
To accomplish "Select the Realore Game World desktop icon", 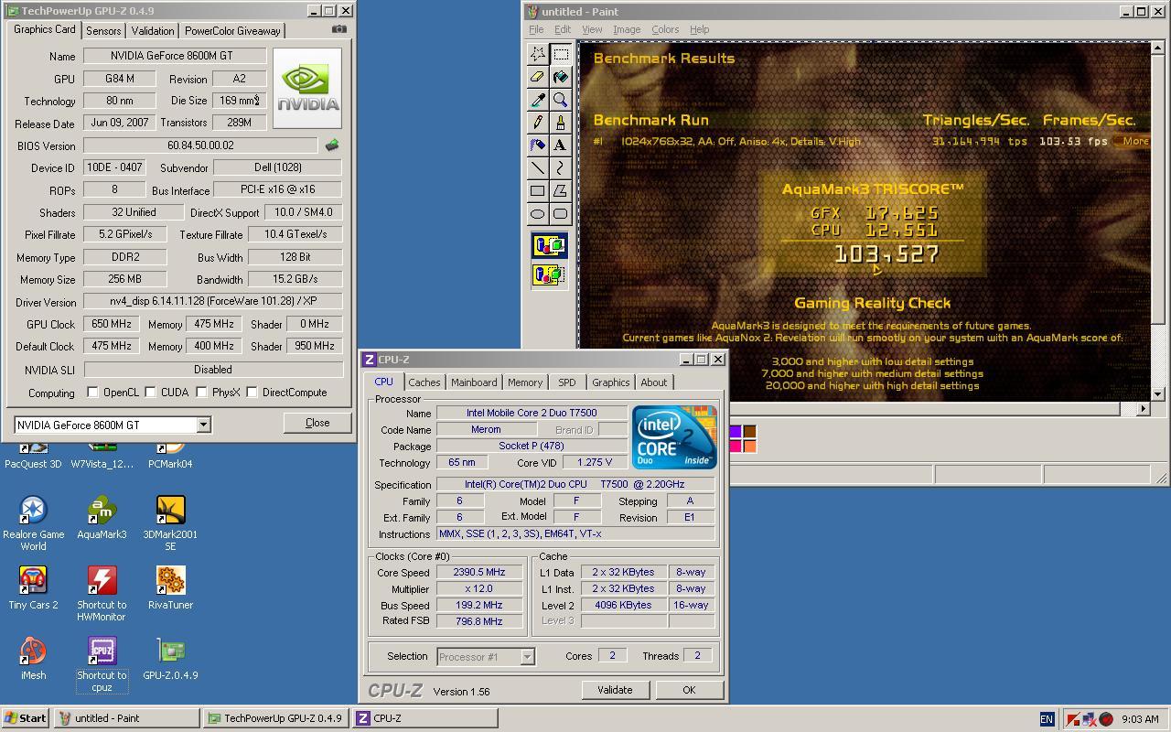I will [x=33, y=523].
